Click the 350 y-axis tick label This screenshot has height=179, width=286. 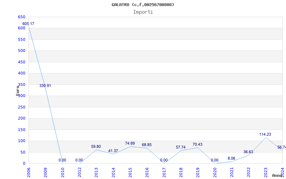21,84
